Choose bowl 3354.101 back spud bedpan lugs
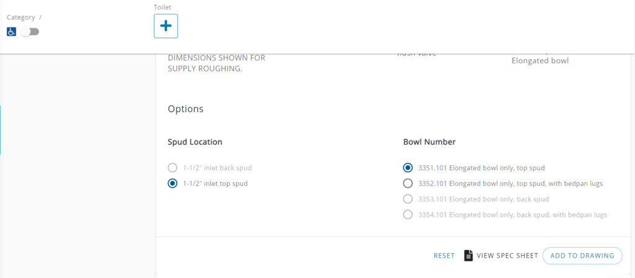The image size is (635, 278). tap(408, 215)
